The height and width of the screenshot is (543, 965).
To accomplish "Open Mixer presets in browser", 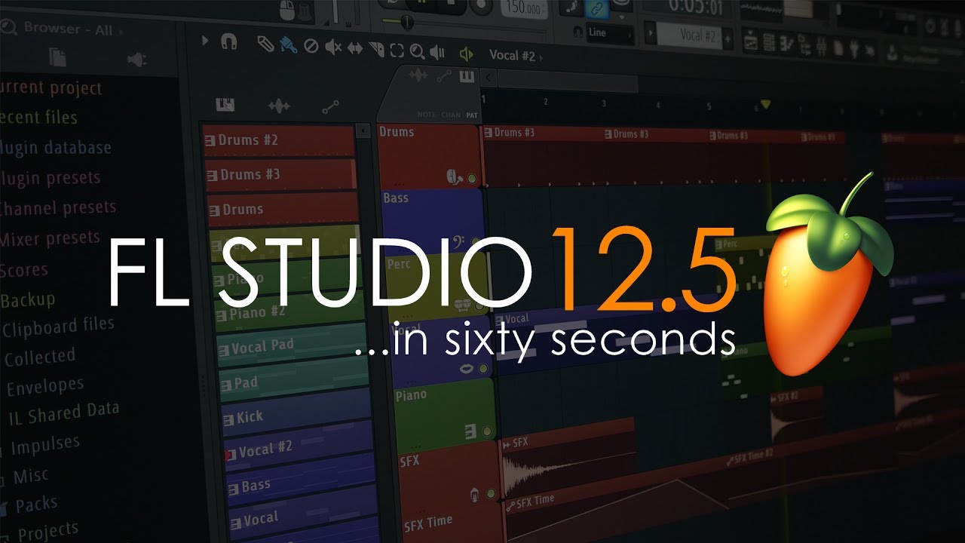I will click(51, 240).
